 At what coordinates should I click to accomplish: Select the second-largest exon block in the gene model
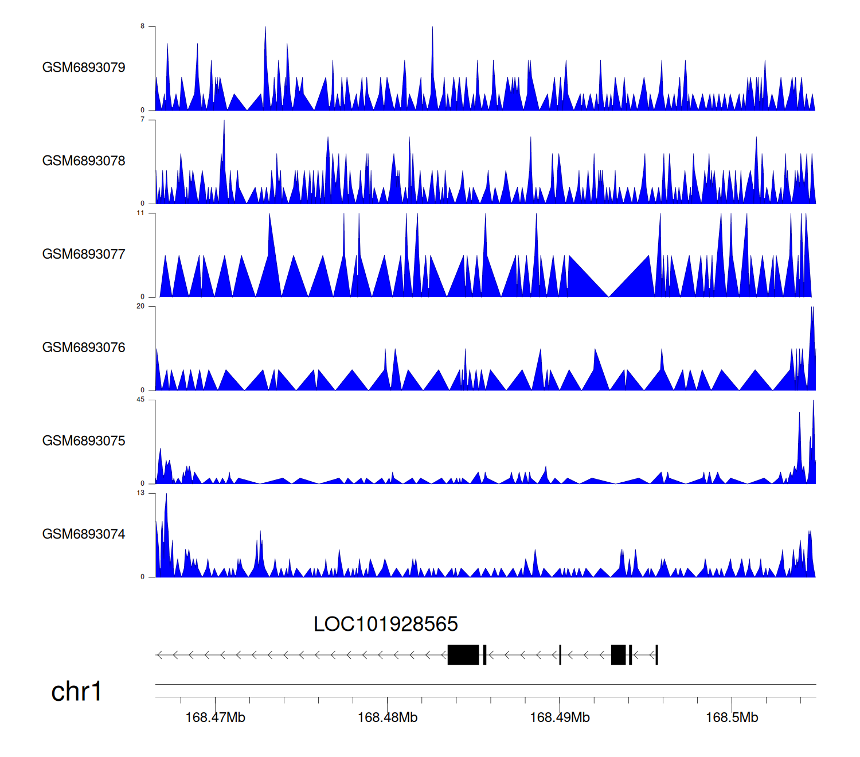point(618,655)
